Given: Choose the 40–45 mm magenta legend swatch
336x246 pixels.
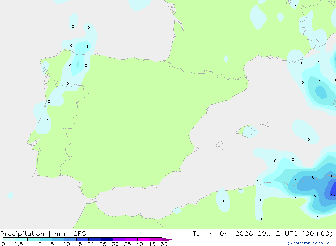Looking at the screenshot, I should (143, 239).
